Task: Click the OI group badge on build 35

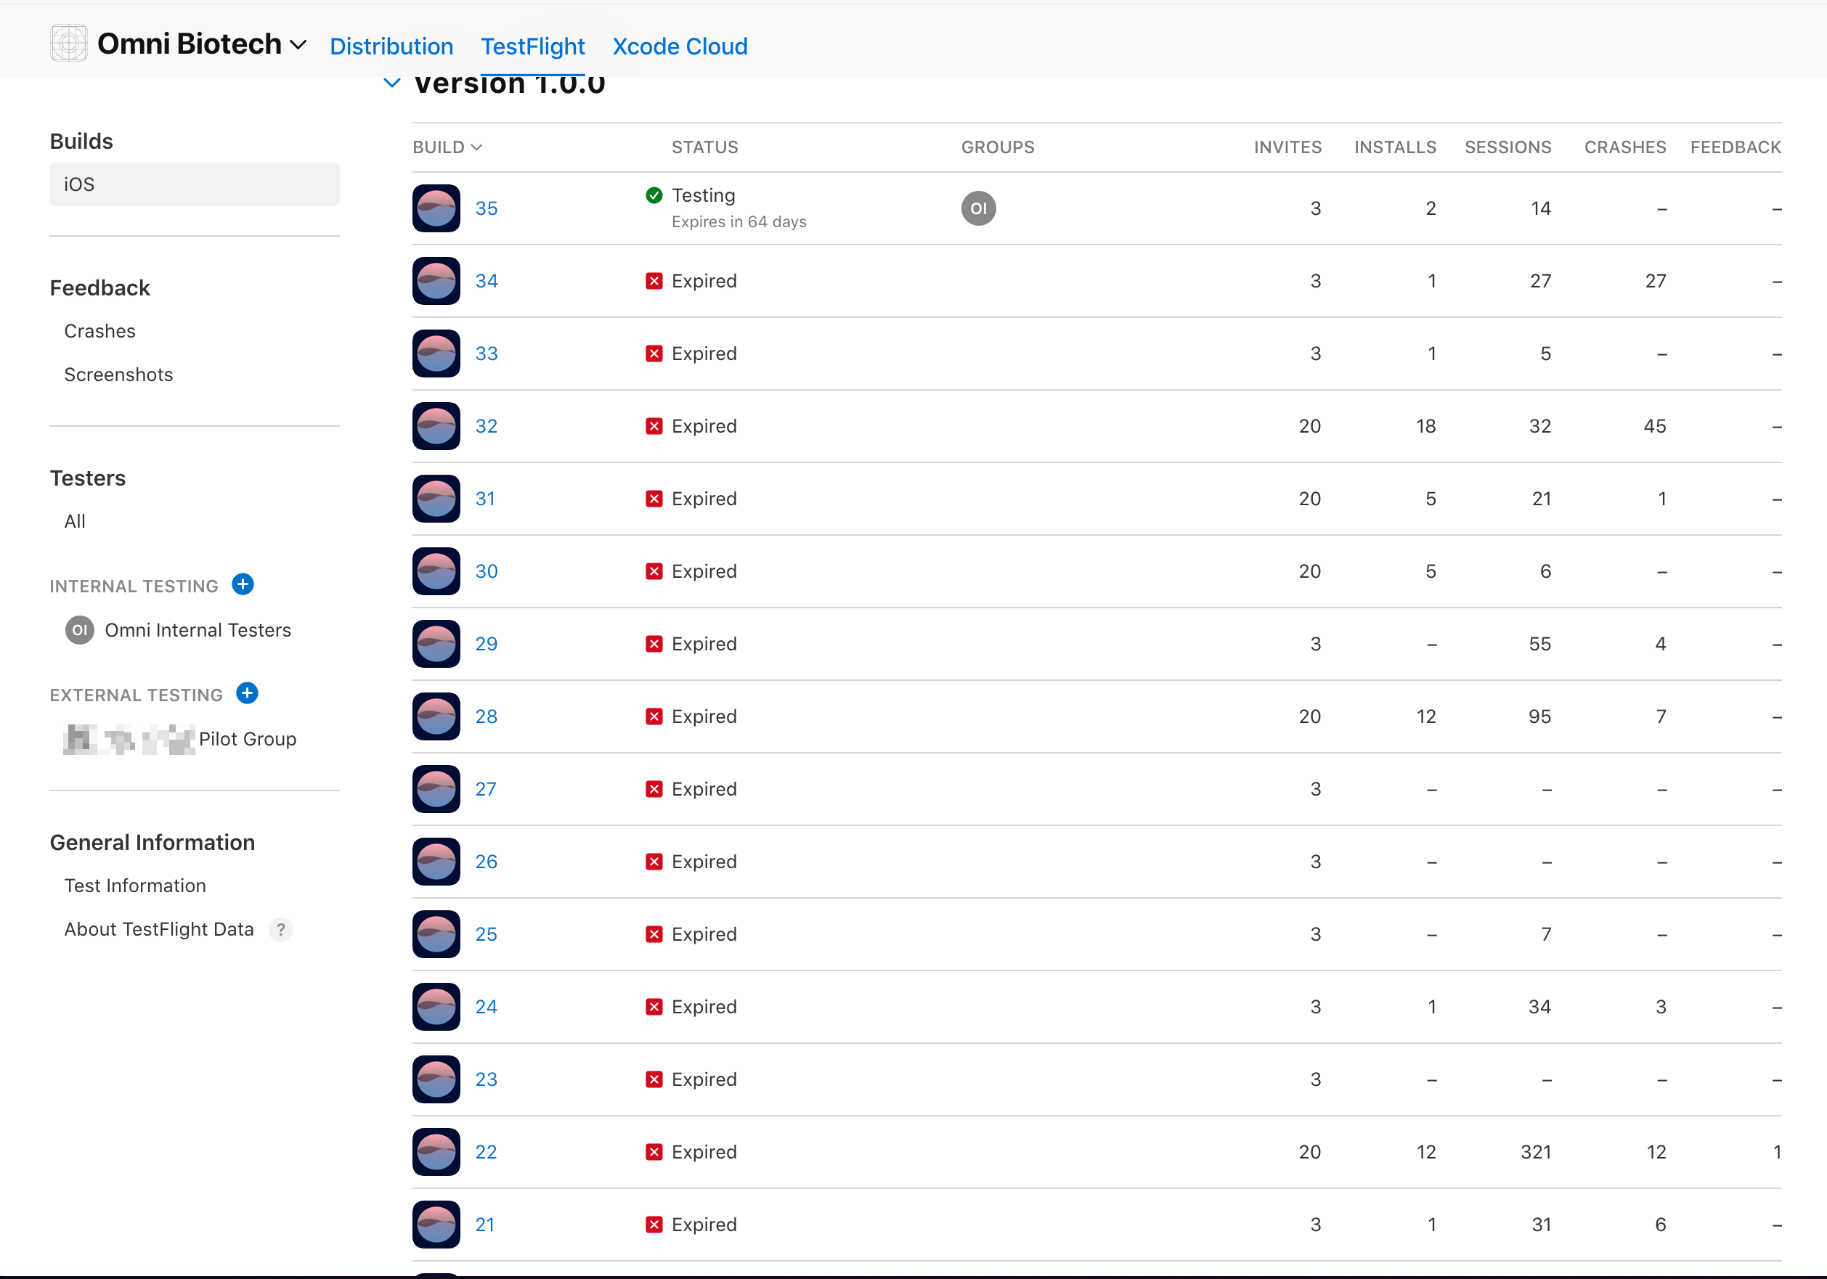Action: (x=978, y=208)
